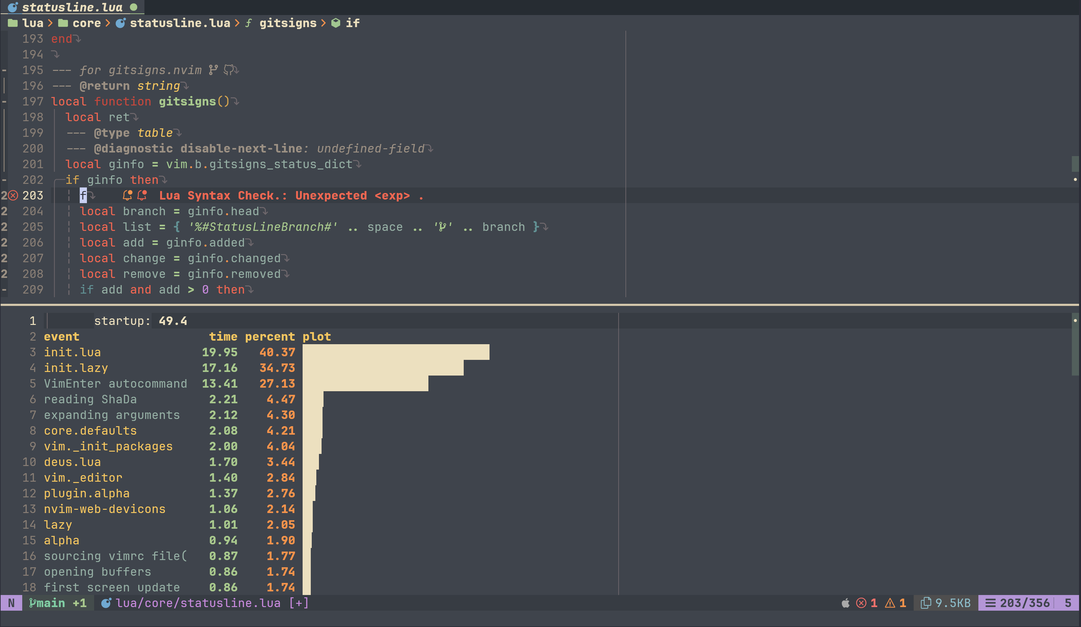
Task: Click the lua folder icon in breadcrumb
Action: coord(12,23)
